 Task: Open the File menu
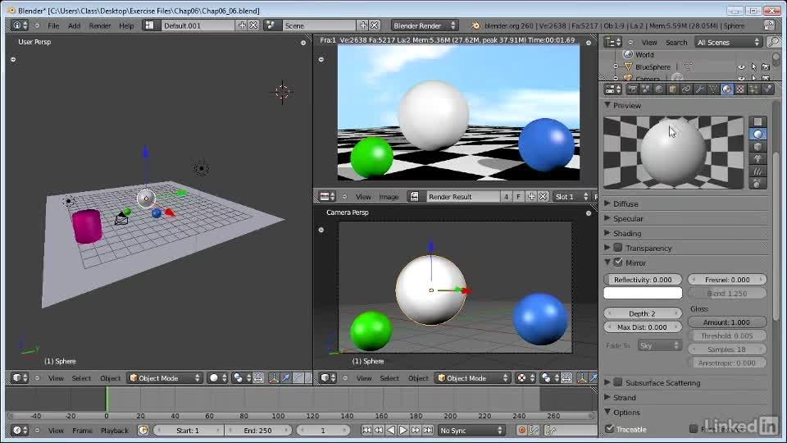(x=53, y=26)
